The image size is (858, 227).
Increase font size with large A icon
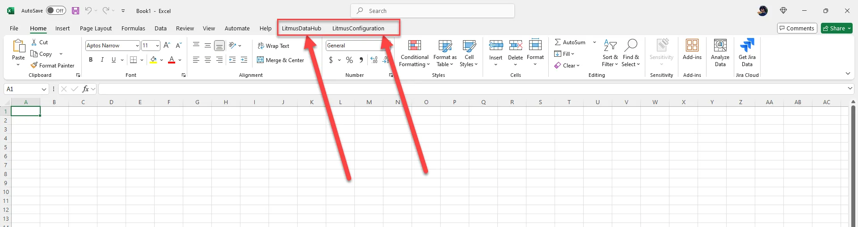point(167,45)
